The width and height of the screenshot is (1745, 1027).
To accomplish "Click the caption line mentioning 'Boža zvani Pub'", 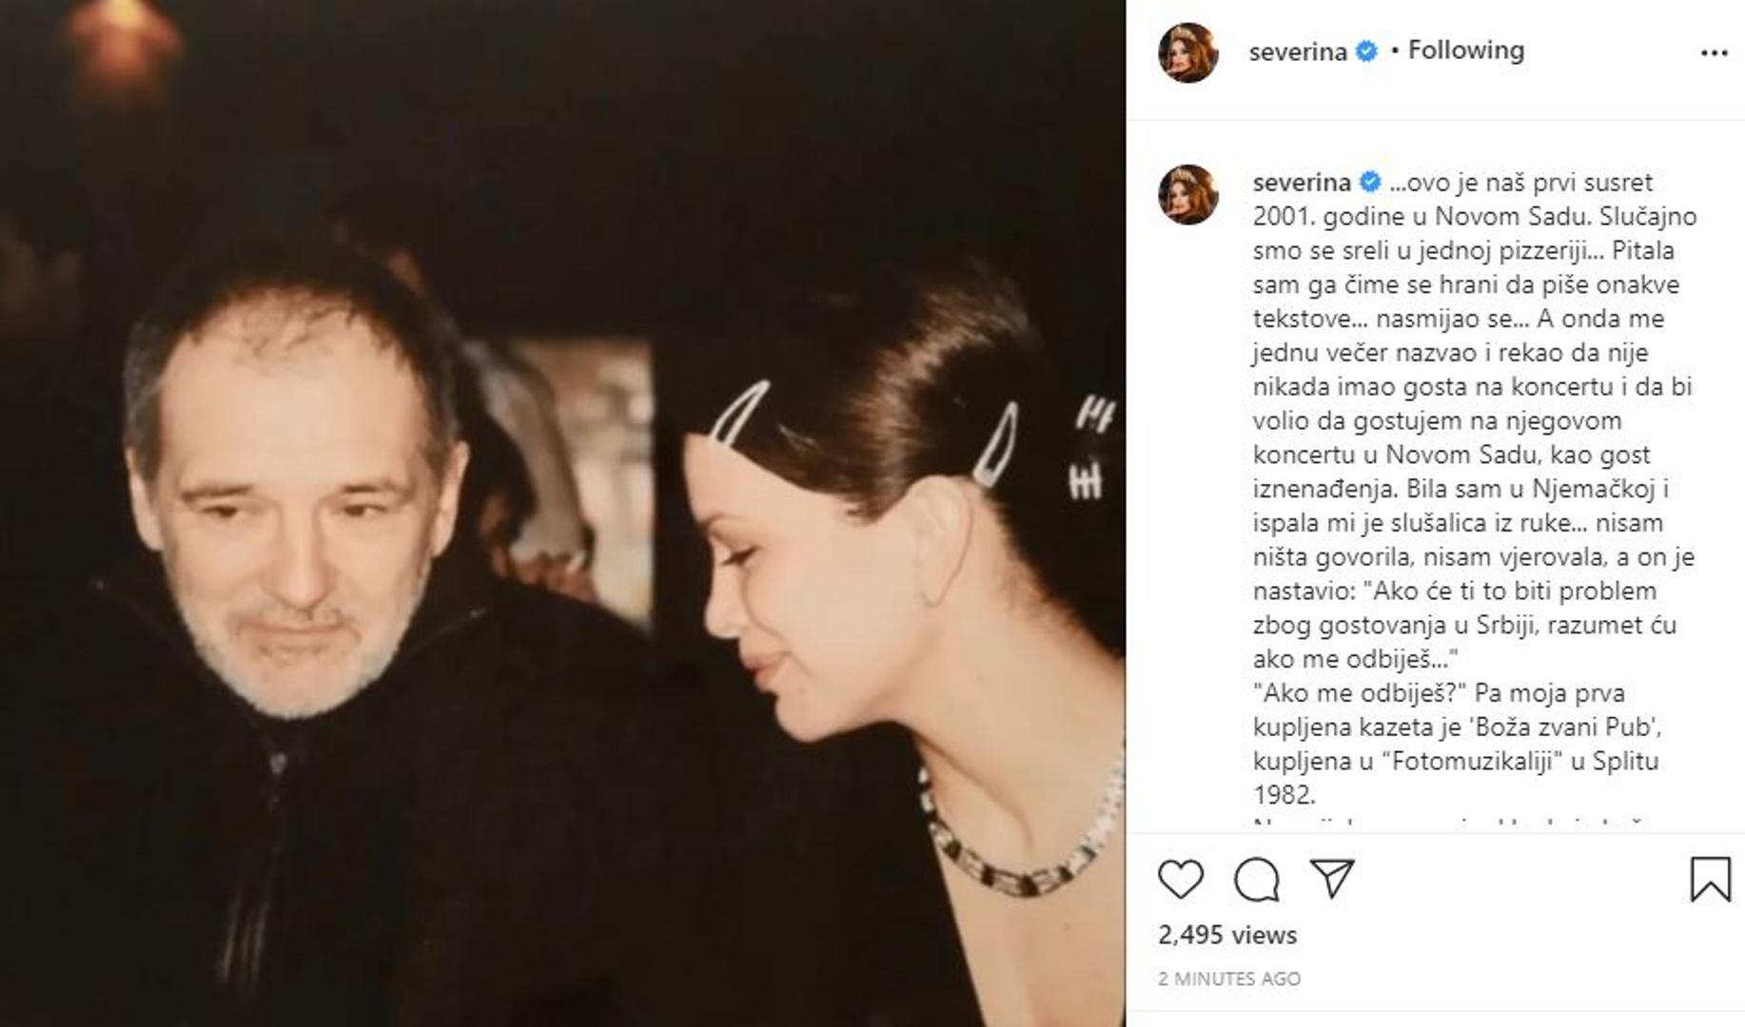I will [x=1456, y=727].
